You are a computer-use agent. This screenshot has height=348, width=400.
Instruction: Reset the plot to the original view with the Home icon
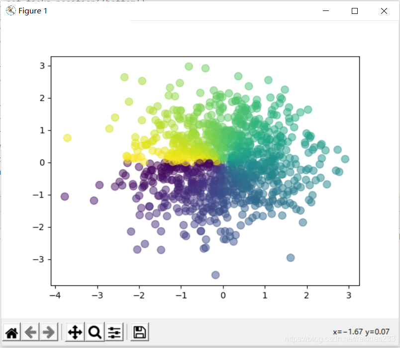(12, 332)
